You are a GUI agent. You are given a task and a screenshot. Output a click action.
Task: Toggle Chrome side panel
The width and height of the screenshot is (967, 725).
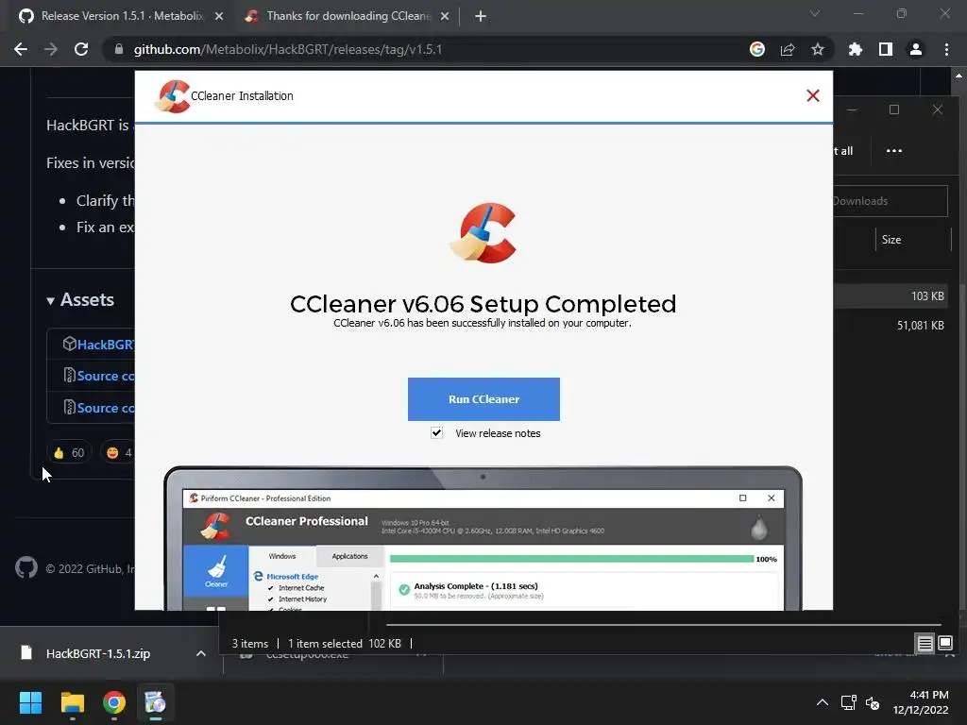tap(886, 49)
